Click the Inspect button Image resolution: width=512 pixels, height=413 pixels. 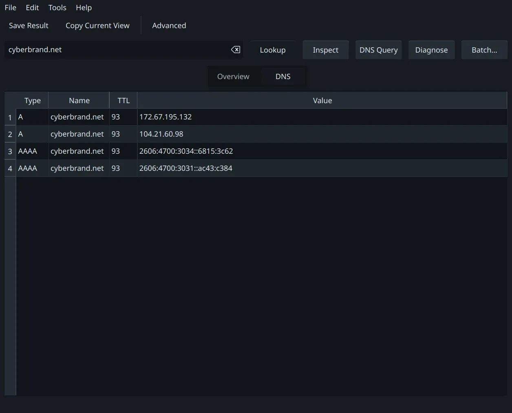click(326, 50)
